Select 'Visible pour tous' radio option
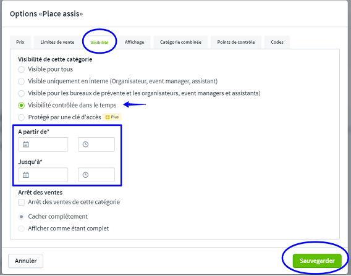 (x=21, y=69)
